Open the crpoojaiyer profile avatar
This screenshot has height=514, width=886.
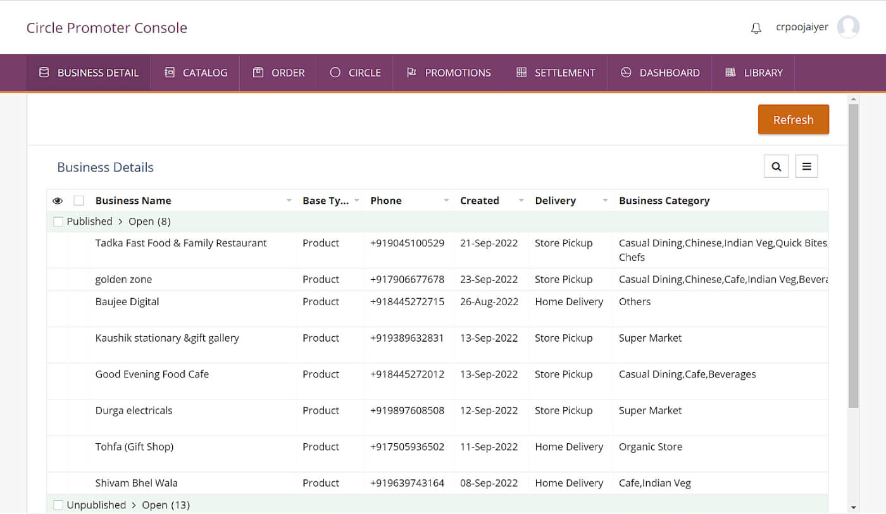tap(848, 27)
